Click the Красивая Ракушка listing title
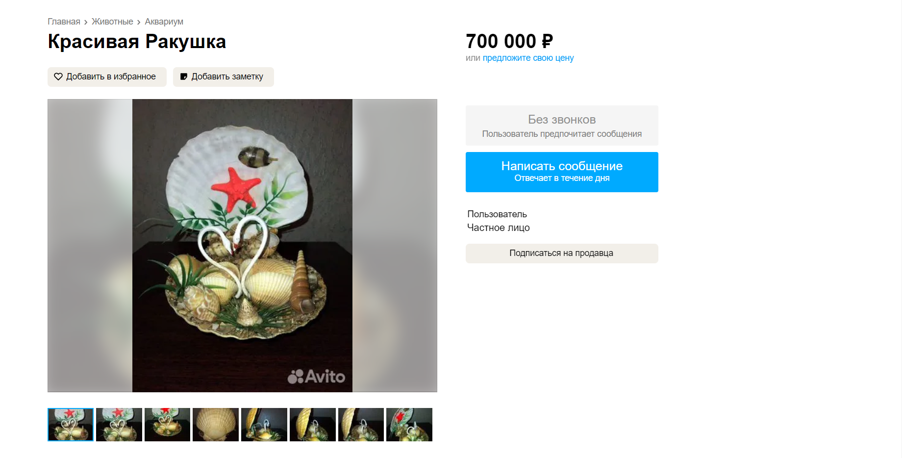Image resolution: width=902 pixels, height=458 pixels. click(x=137, y=42)
